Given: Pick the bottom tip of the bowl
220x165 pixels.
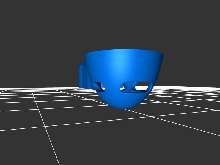Looking at the screenshot, I should click(x=121, y=108).
